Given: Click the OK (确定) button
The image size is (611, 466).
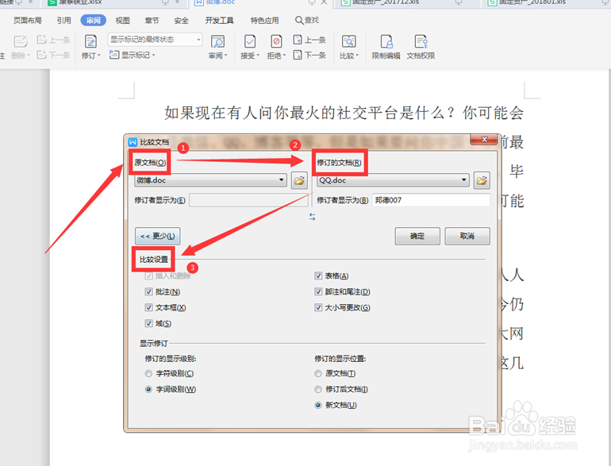Looking at the screenshot, I should (x=417, y=237).
